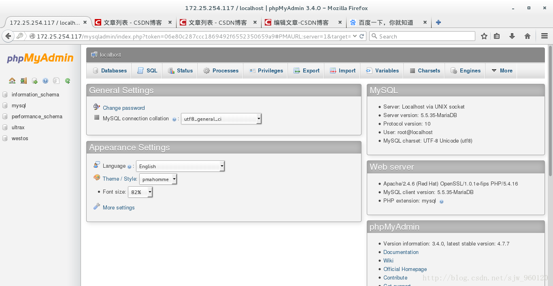Open the Documentation link
Viewport: 553px width, 286px height.
click(x=401, y=252)
